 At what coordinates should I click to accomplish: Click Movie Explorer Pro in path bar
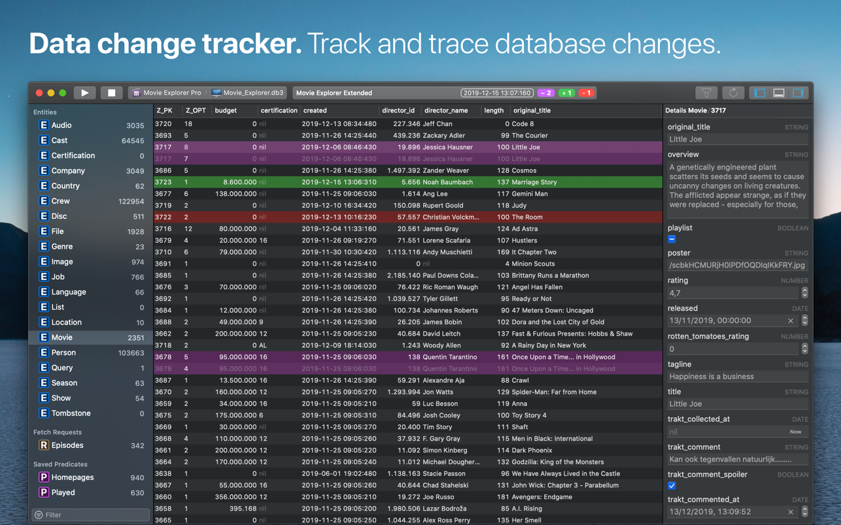pos(168,93)
